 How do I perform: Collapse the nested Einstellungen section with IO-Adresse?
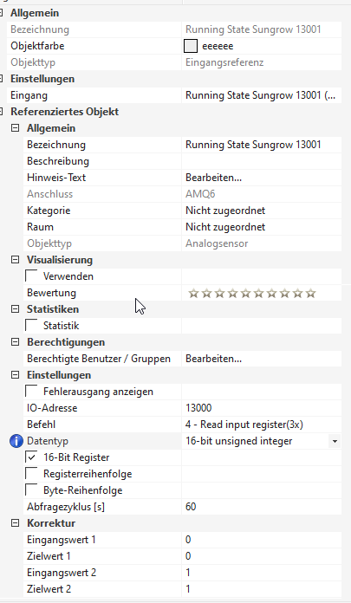pos(15,374)
